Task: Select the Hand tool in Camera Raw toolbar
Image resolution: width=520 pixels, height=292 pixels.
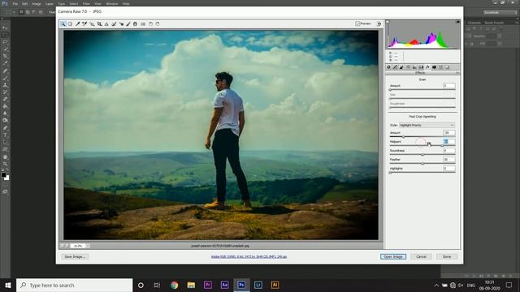Action: click(70, 24)
